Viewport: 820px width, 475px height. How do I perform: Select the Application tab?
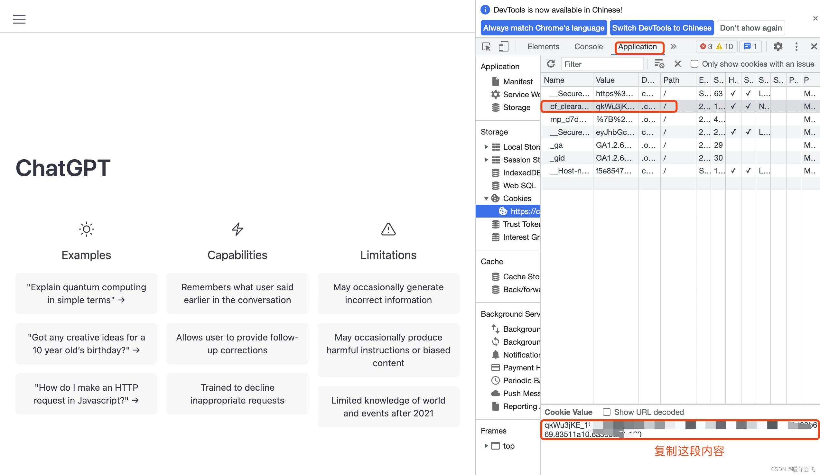[x=637, y=47]
